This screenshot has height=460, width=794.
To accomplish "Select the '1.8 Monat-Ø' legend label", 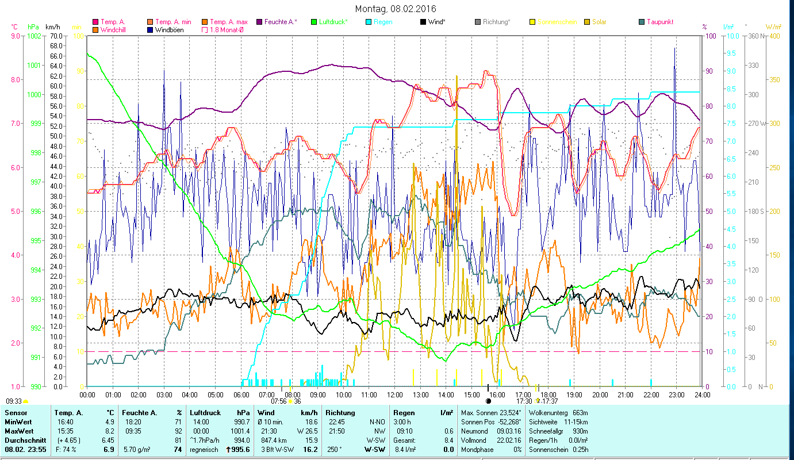I will [226, 29].
